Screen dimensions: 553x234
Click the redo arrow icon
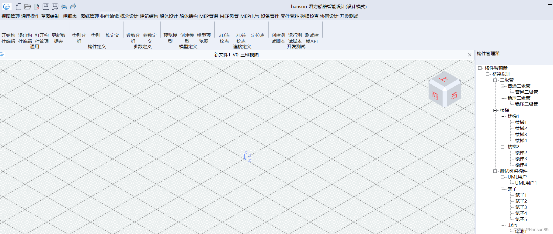click(73, 7)
